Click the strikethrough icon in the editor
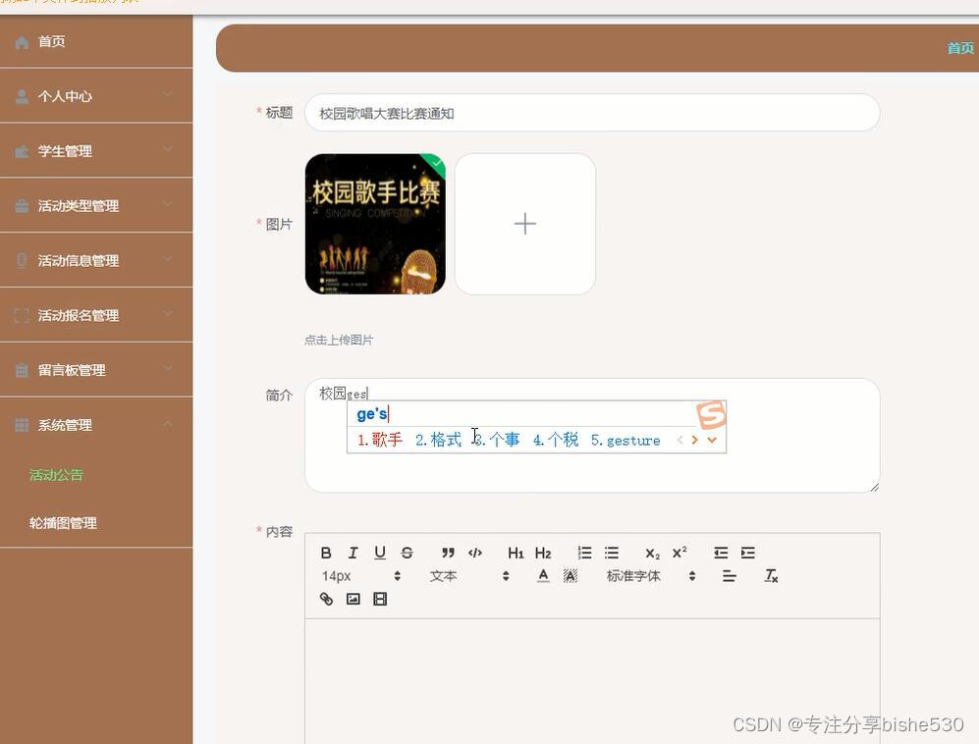The width and height of the screenshot is (979, 744). pos(407,552)
